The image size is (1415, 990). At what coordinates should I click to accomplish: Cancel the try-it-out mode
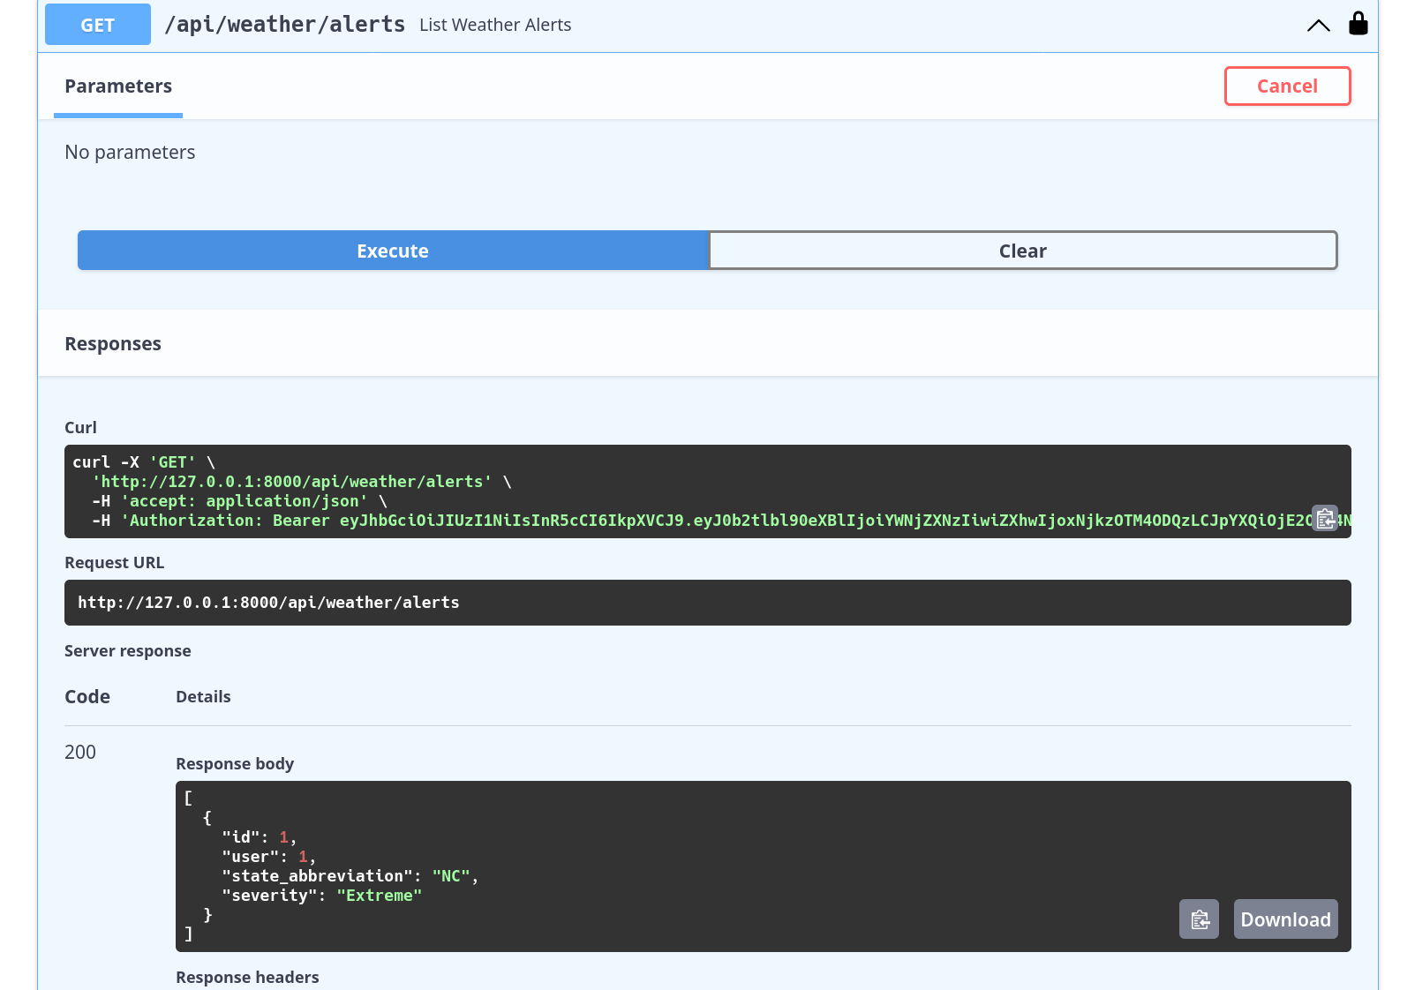(x=1287, y=86)
